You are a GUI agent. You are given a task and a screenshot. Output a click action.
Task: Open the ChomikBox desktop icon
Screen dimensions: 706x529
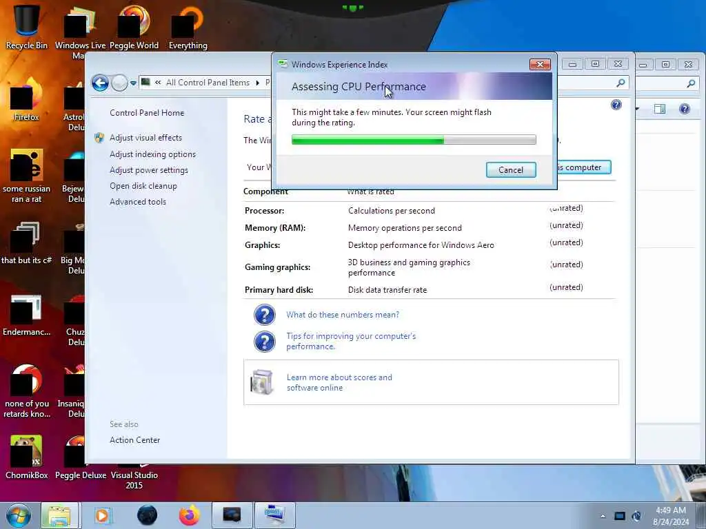[27, 457]
